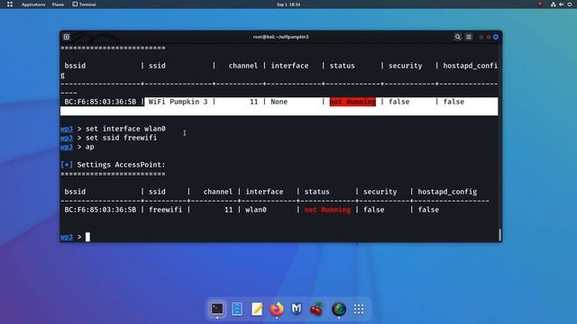Click channel '11' in the freewifi row
The height and width of the screenshot is (324, 577).
pos(228,210)
